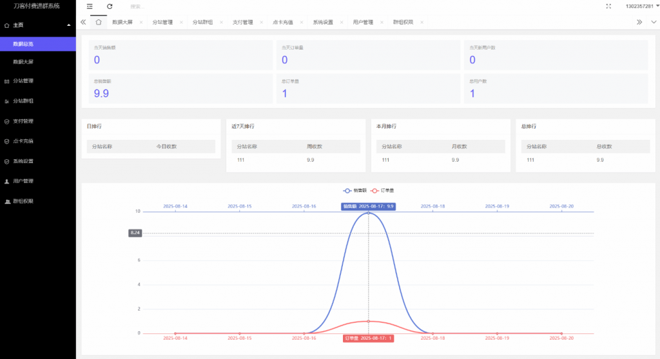Screen dimensions: 660x359
Task: Click the 今日收款 column header
Action: click(x=166, y=146)
